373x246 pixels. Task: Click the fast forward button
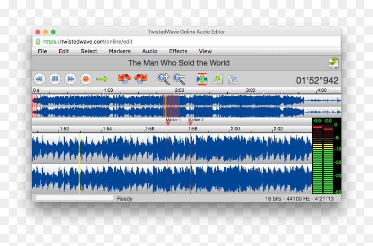tap(70, 79)
